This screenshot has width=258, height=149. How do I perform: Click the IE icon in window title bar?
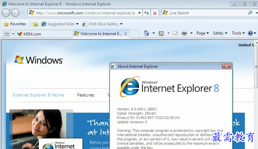4,4
